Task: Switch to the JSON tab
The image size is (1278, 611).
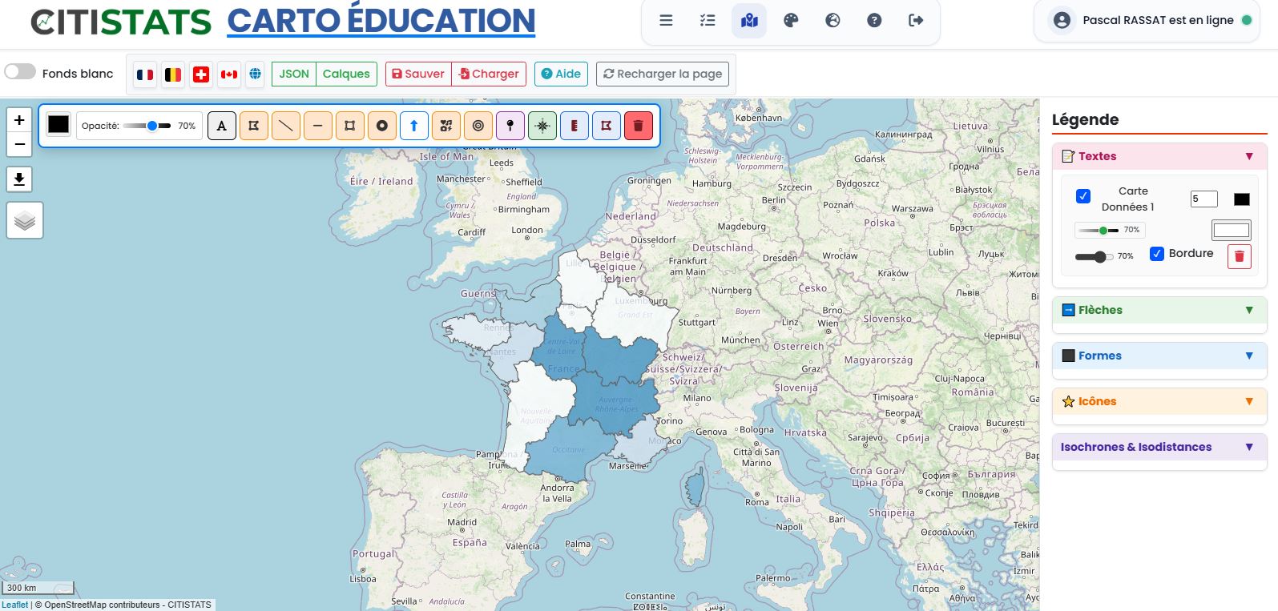Action: click(x=294, y=74)
